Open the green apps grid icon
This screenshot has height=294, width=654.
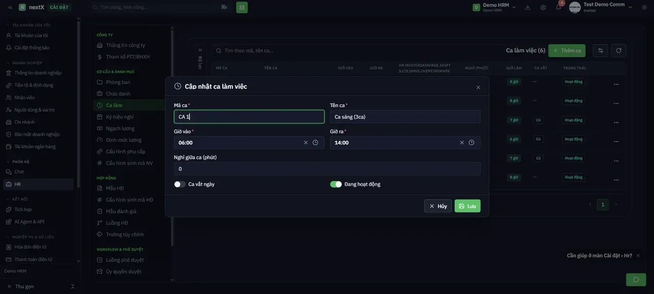click(242, 7)
